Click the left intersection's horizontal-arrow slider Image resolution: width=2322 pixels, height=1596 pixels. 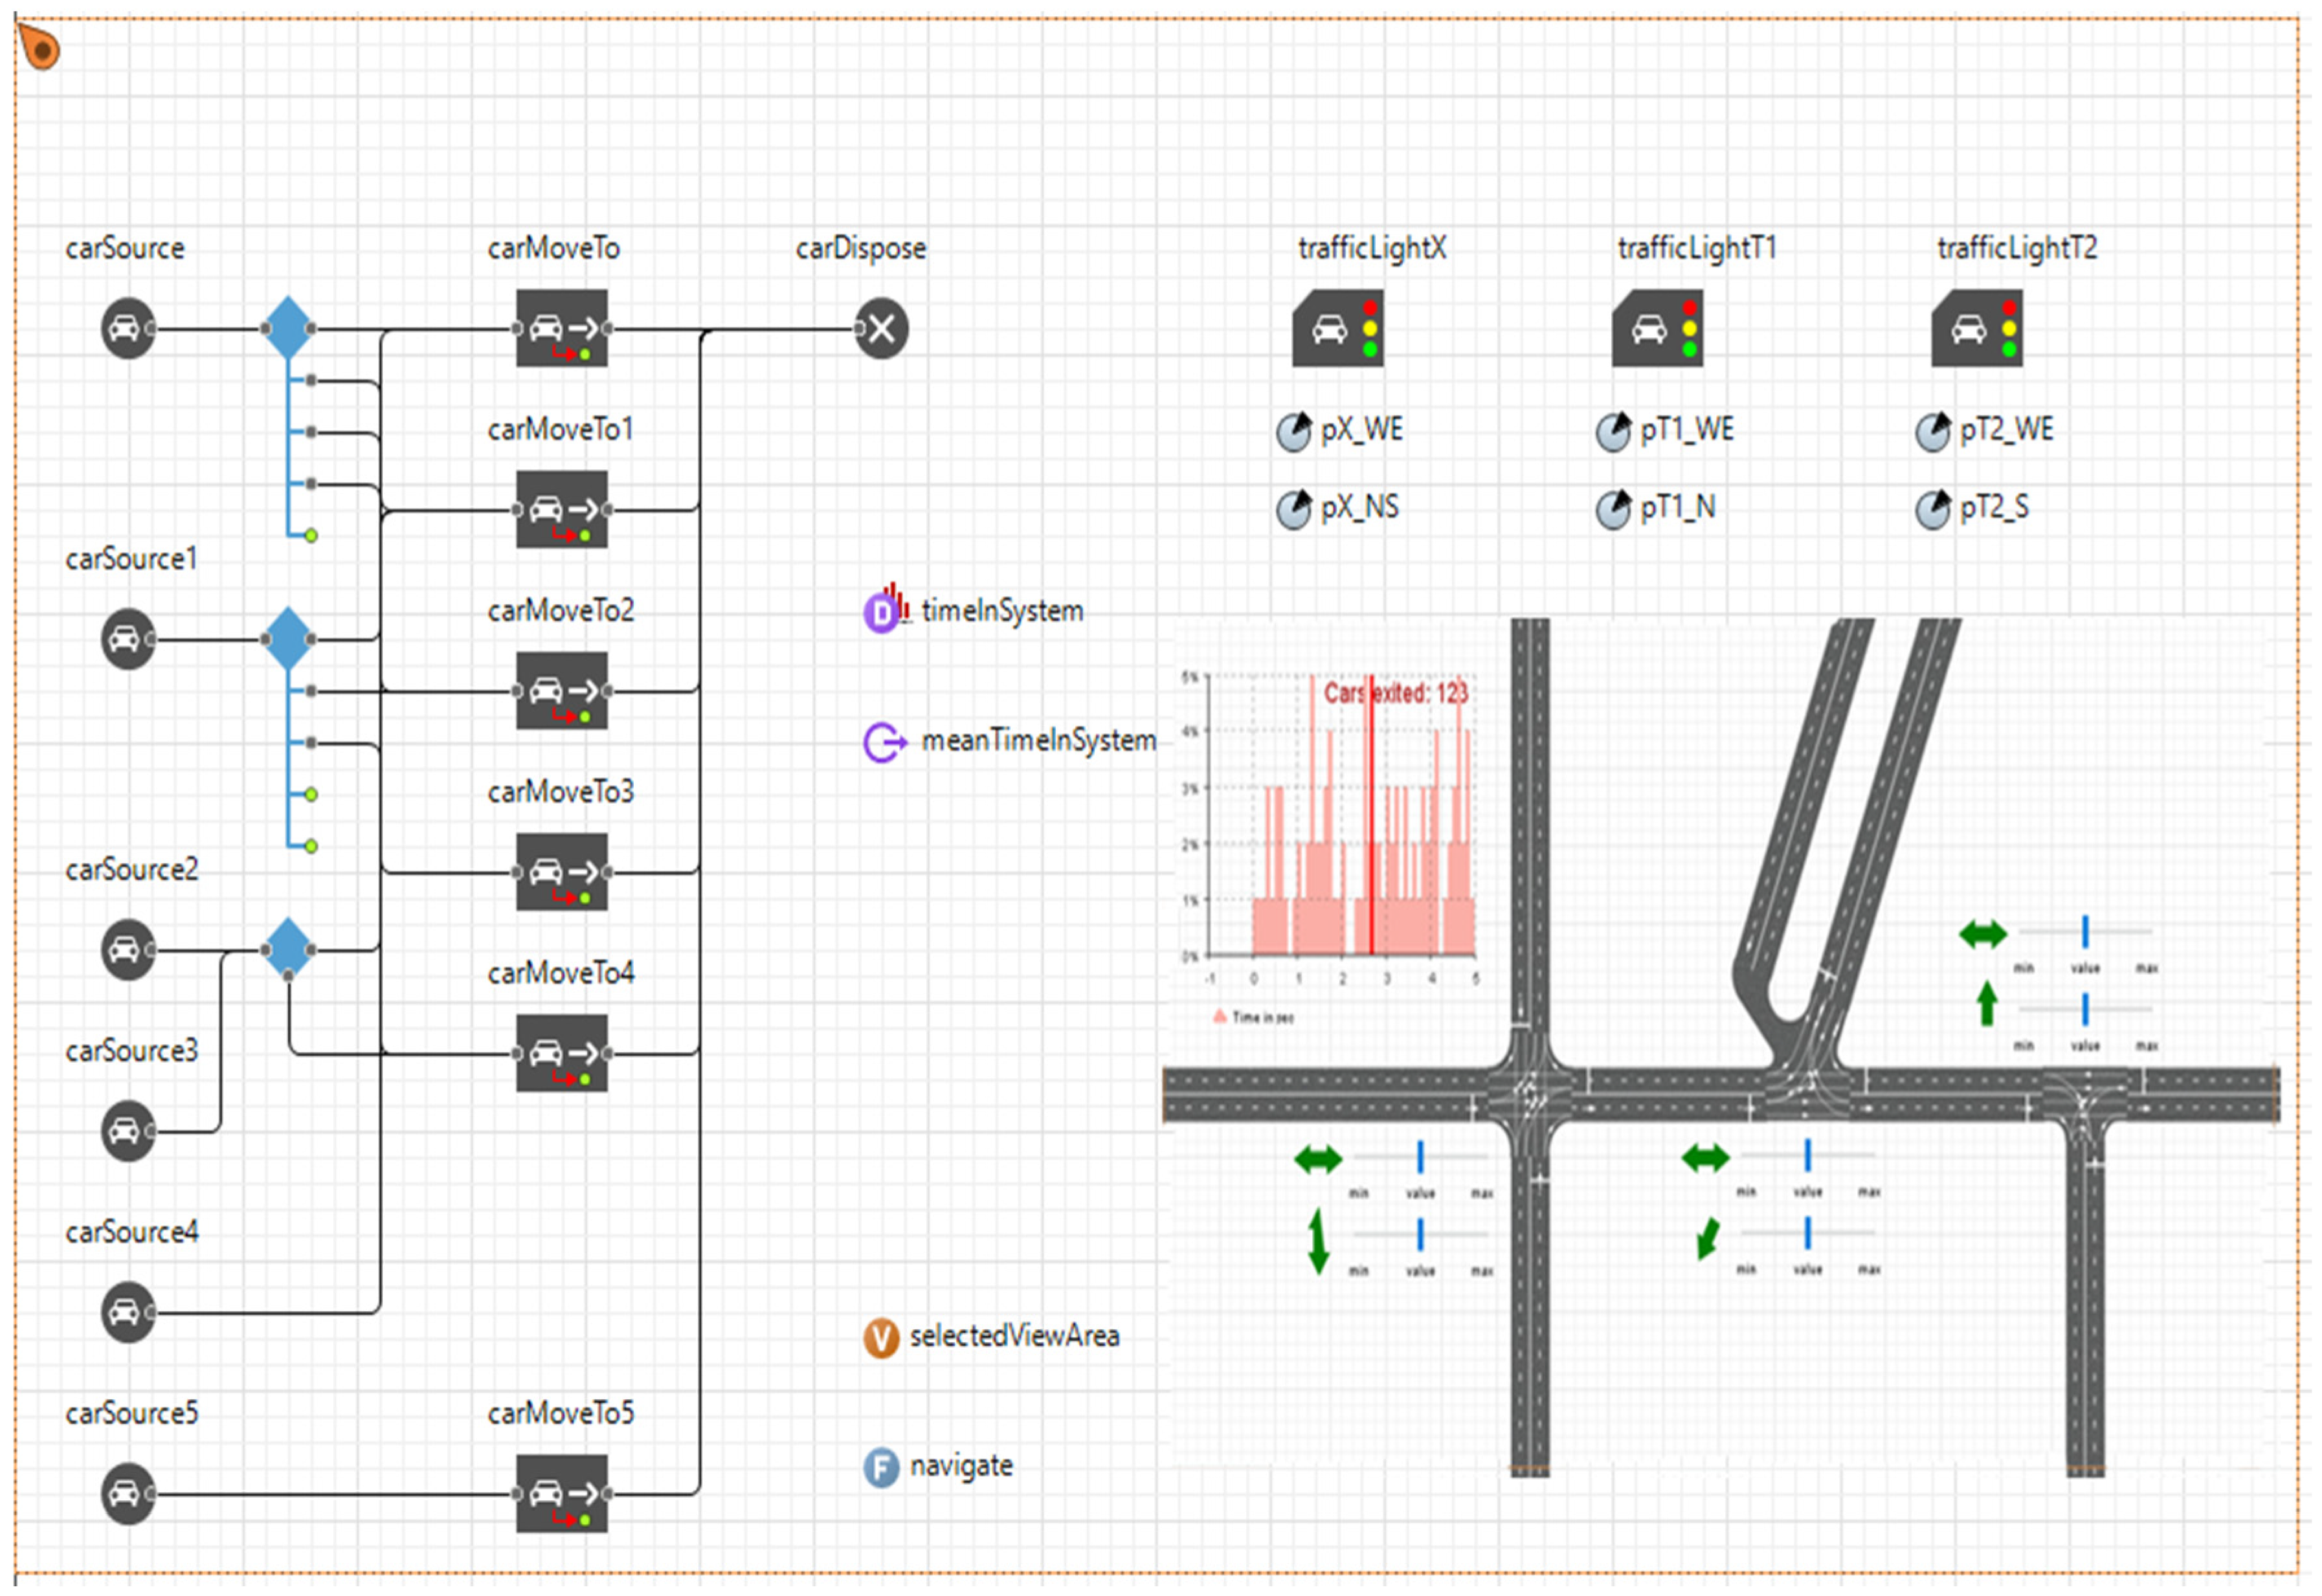[1420, 1158]
